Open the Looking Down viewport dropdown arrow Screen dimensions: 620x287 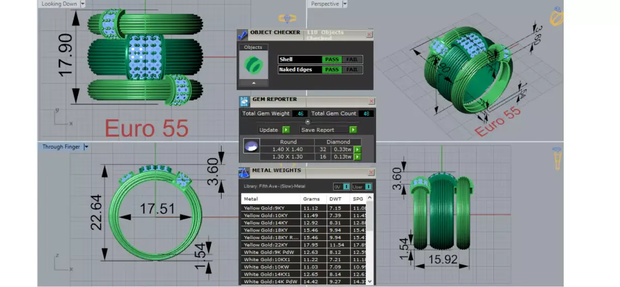[83, 4]
